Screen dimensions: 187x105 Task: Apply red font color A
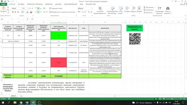[31, 12]
